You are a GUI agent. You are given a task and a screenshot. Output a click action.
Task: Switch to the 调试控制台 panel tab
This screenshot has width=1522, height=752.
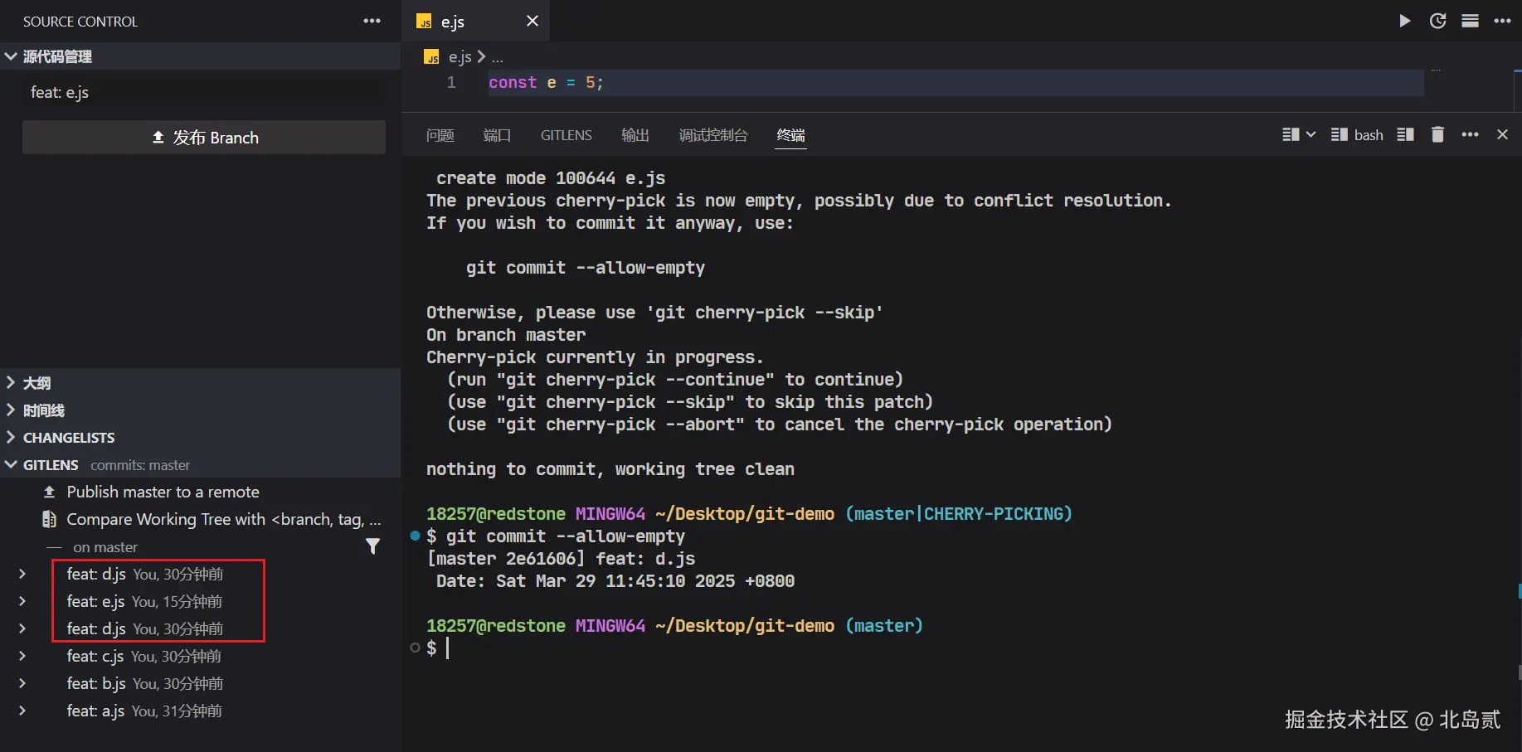[713, 135]
